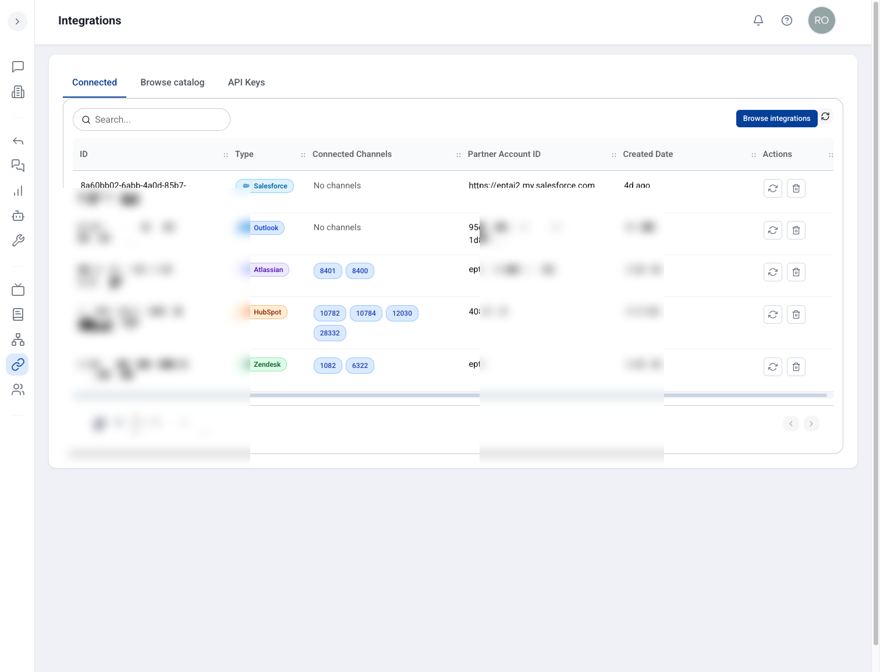Viewport: 880px width, 672px height.
Task: Focus the Search input field
Action: point(151,120)
